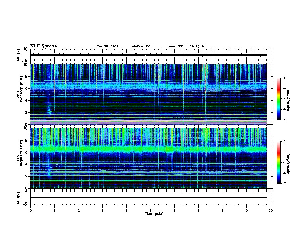The image size is (305, 236).
Task: Click the ch.1 "Frequency (kHz)" axis label
Action: point(21,89)
